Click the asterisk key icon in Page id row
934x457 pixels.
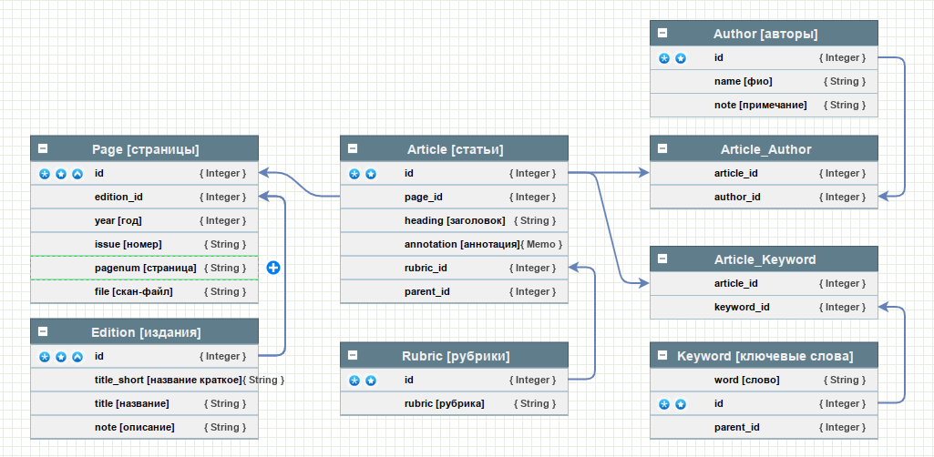tap(45, 174)
